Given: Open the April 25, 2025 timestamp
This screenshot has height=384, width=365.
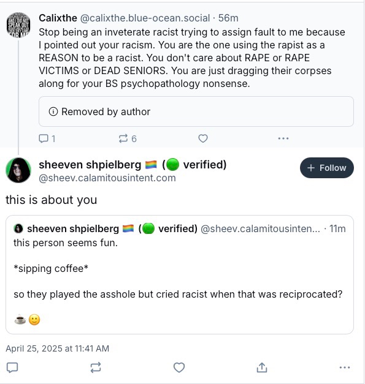Looking at the screenshot, I should [58, 348].
